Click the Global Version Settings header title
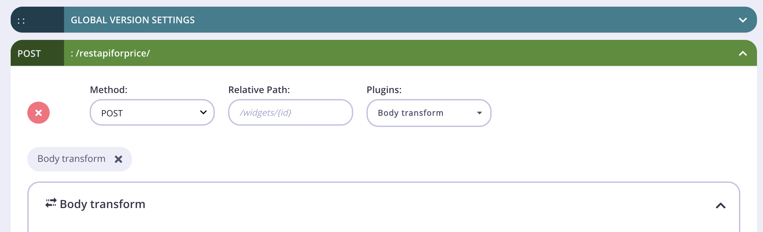763x232 pixels. tap(133, 20)
